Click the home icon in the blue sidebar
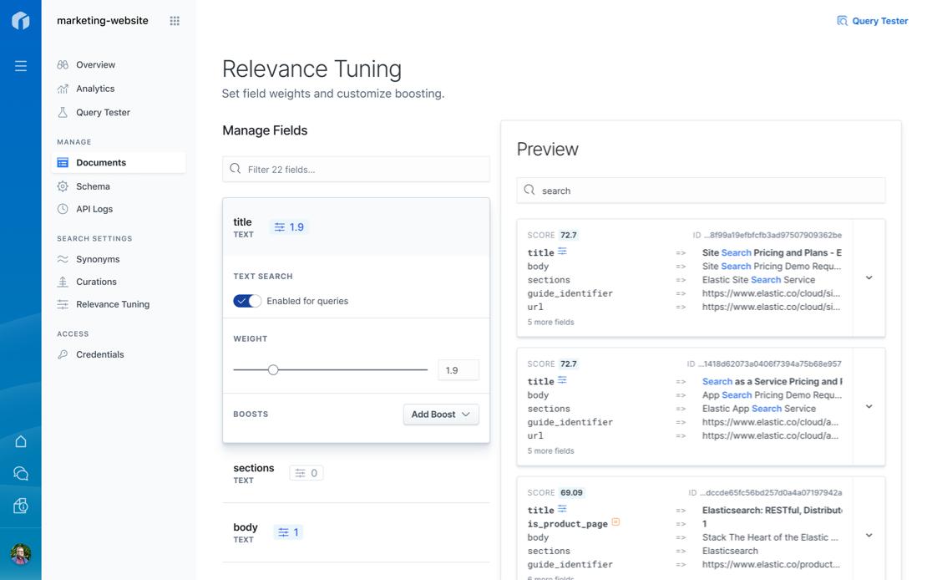927x580 pixels. (x=21, y=441)
